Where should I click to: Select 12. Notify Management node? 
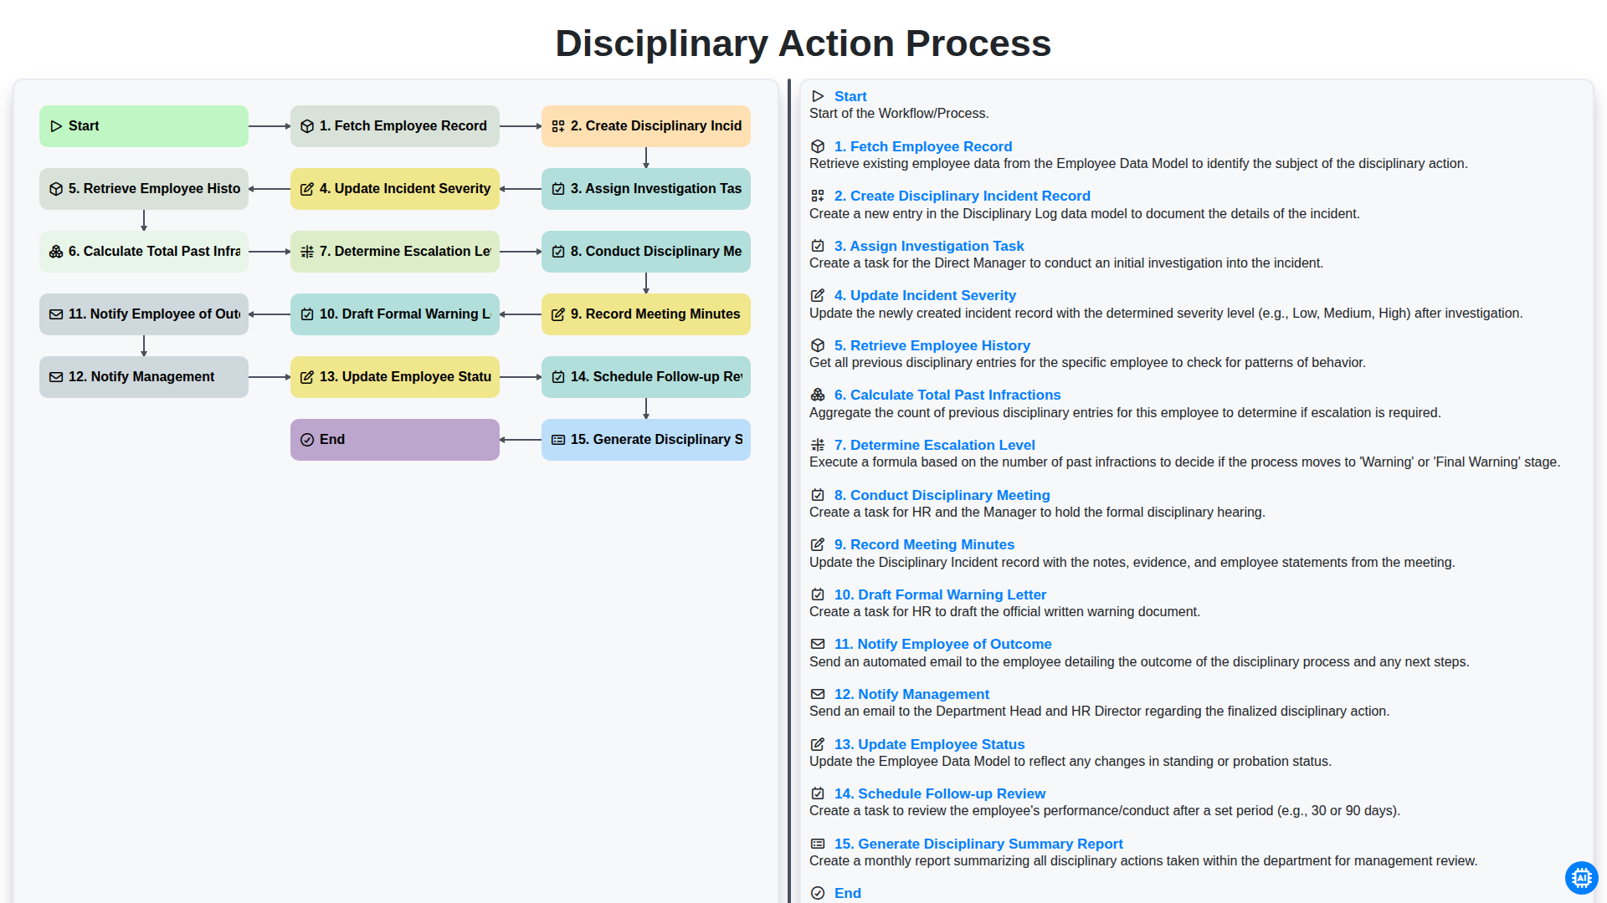click(x=144, y=377)
